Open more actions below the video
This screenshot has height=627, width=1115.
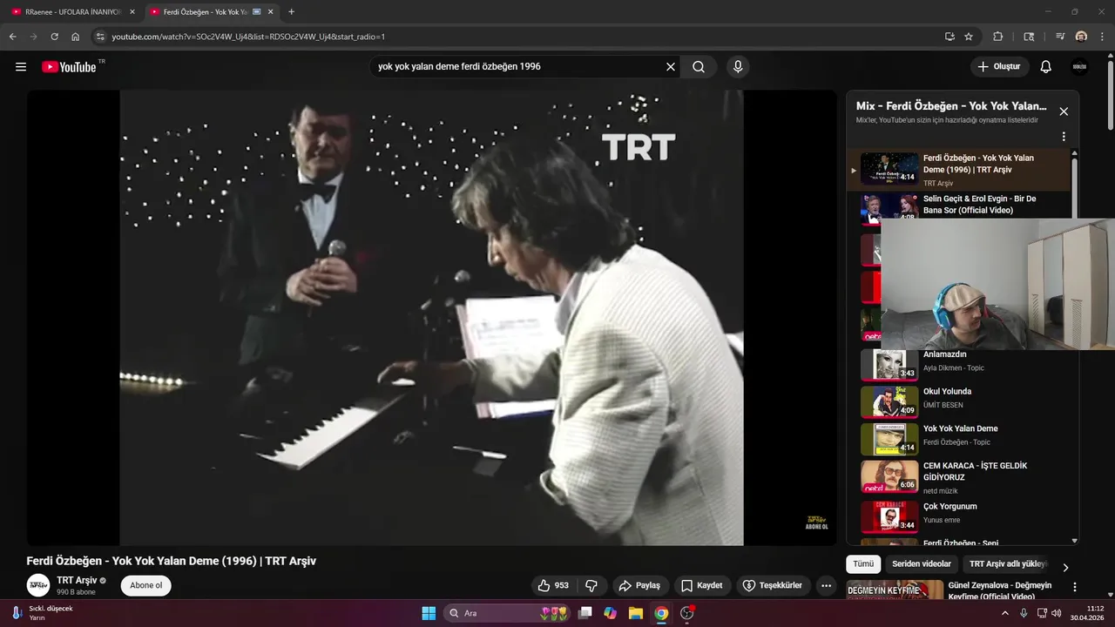click(826, 585)
